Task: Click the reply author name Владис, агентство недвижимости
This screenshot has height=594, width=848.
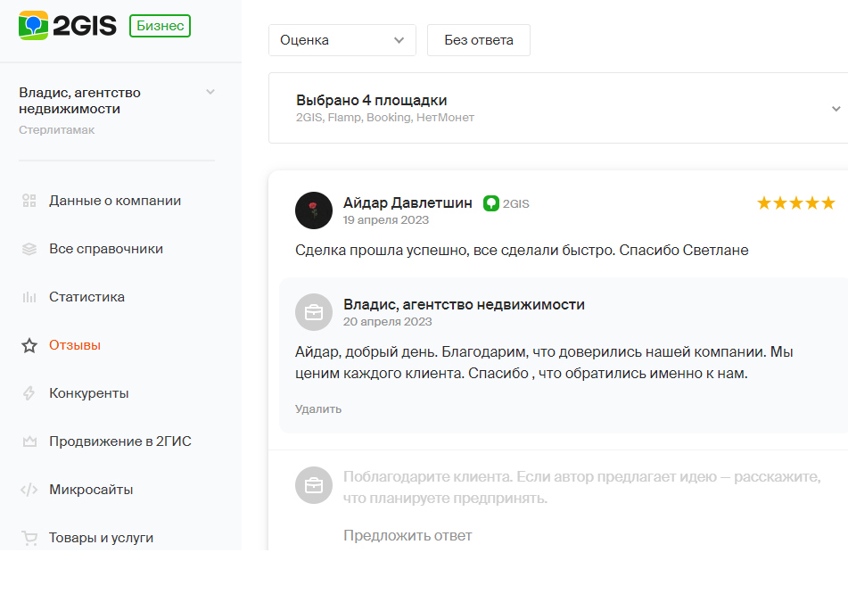Action: (x=464, y=304)
